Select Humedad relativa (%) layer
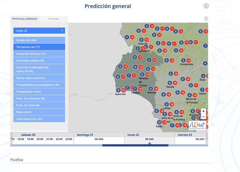 pos(39,61)
